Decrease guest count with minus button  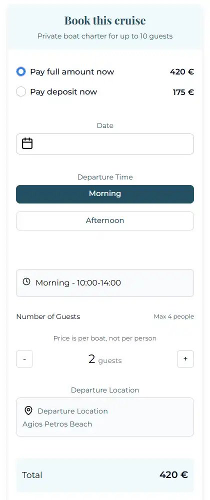[24, 359]
